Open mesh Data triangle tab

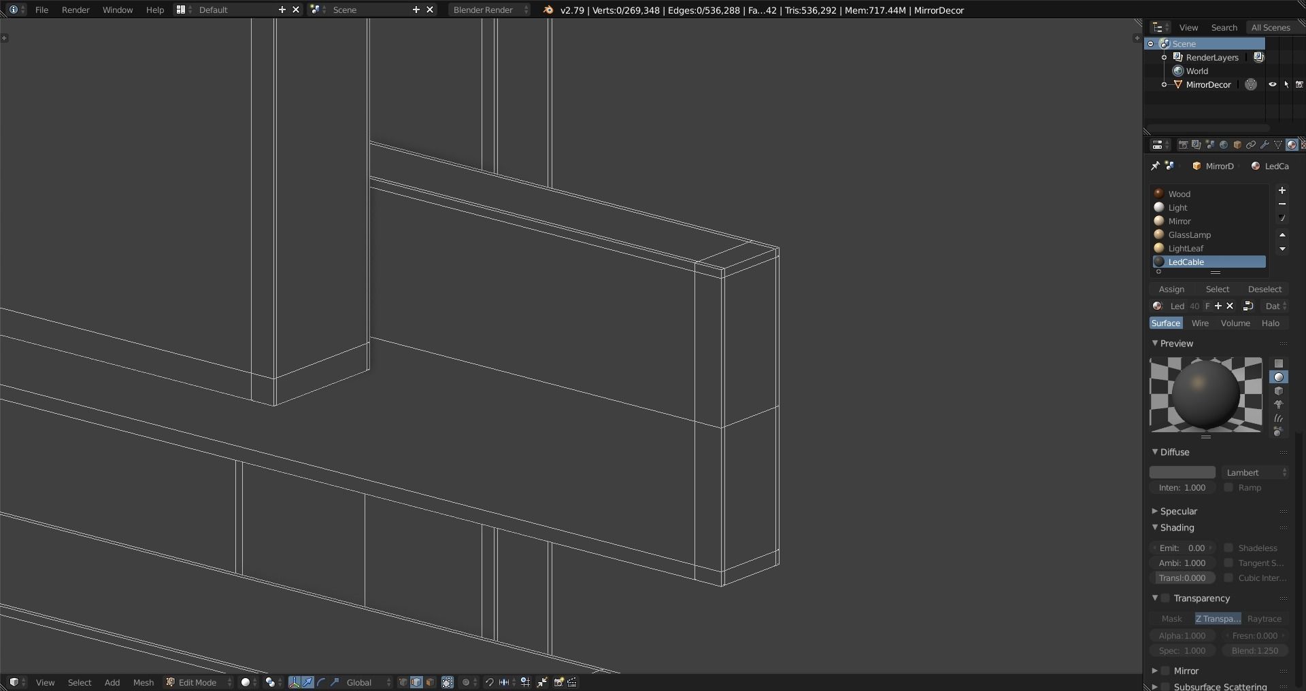1278,145
